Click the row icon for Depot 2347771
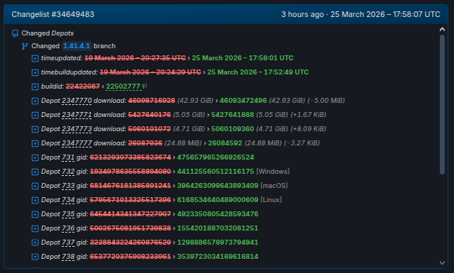This screenshot has width=454, height=273. 35,115
